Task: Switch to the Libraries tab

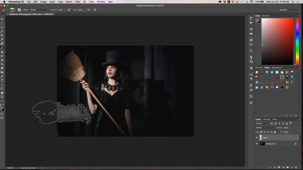Action: (x=259, y=68)
